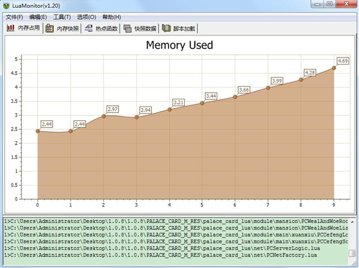Click the log line ending PCCefengSc
The image size is (359, 268).
(x=176, y=242)
